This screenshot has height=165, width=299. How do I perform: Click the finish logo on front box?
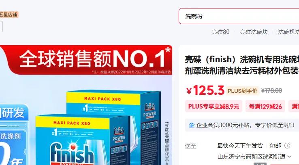pyautogui.click(x=72, y=154)
